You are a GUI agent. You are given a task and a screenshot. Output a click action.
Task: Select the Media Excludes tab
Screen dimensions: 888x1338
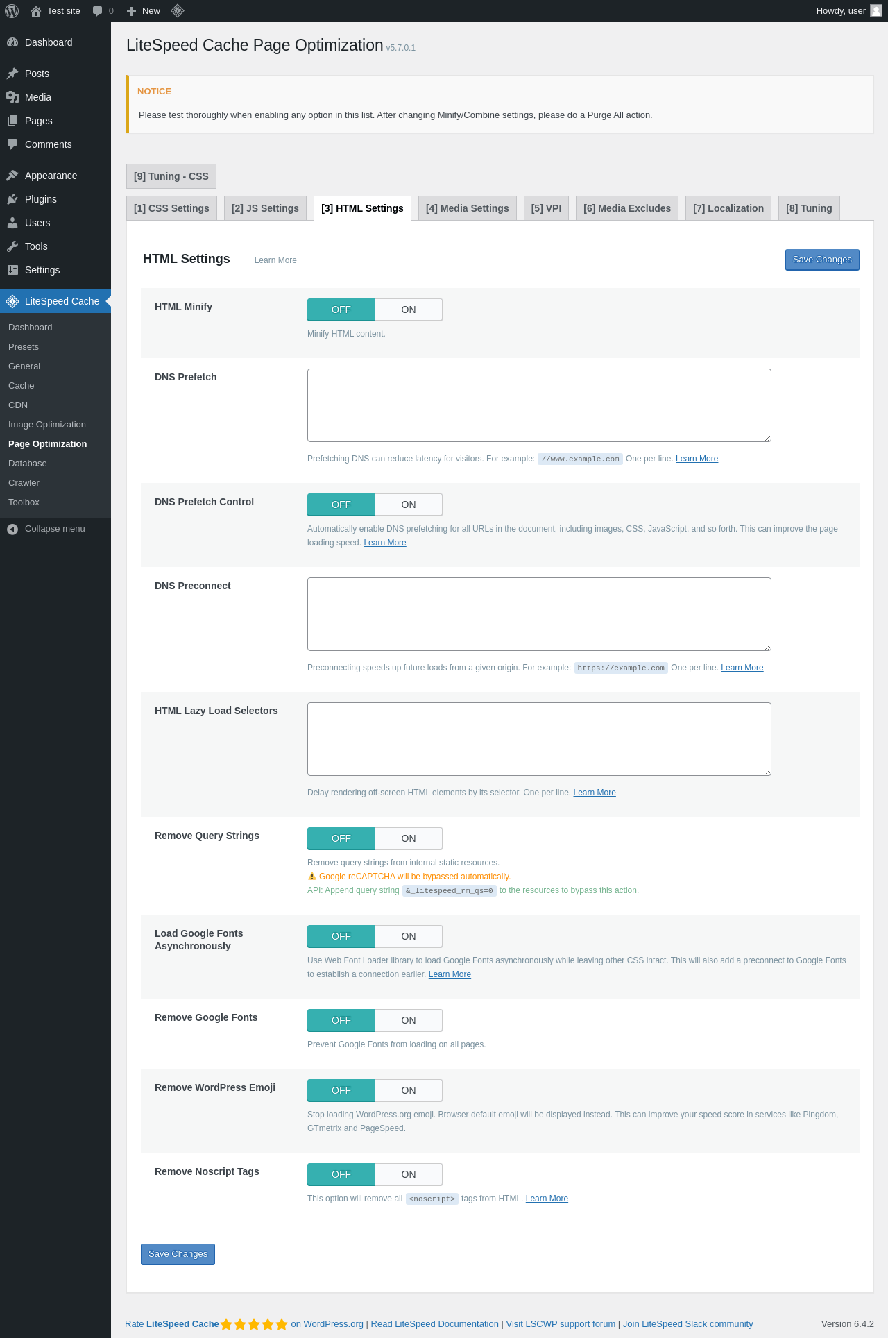[627, 208]
